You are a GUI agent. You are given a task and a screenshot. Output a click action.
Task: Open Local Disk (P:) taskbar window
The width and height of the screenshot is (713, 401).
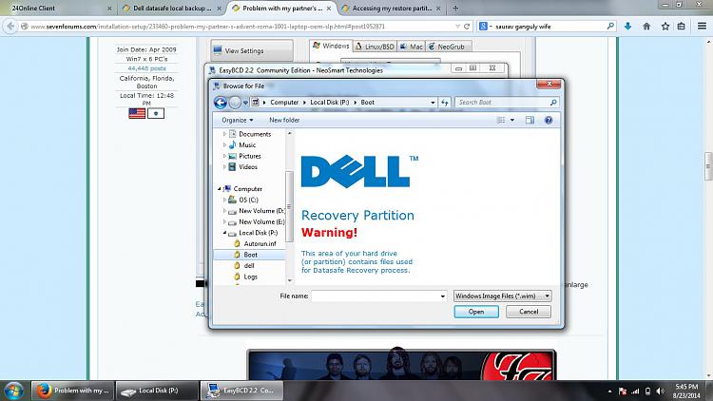(x=157, y=391)
